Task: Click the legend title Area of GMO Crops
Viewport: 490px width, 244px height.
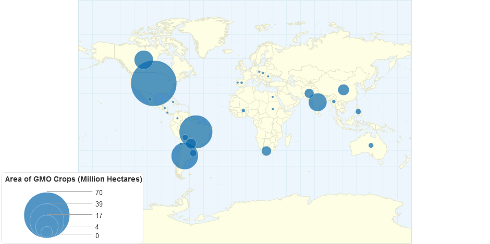Action: pyautogui.click(x=73, y=179)
